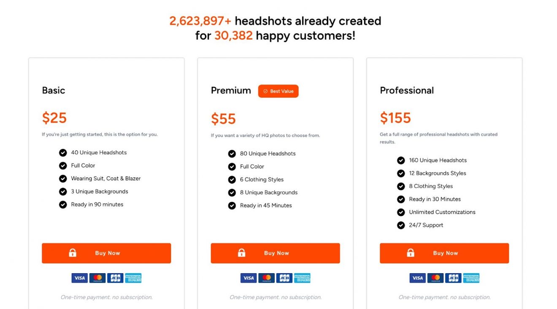The width and height of the screenshot is (557, 309).
Task: Click the Visa card icon under Basic plan
Action: pos(79,278)
